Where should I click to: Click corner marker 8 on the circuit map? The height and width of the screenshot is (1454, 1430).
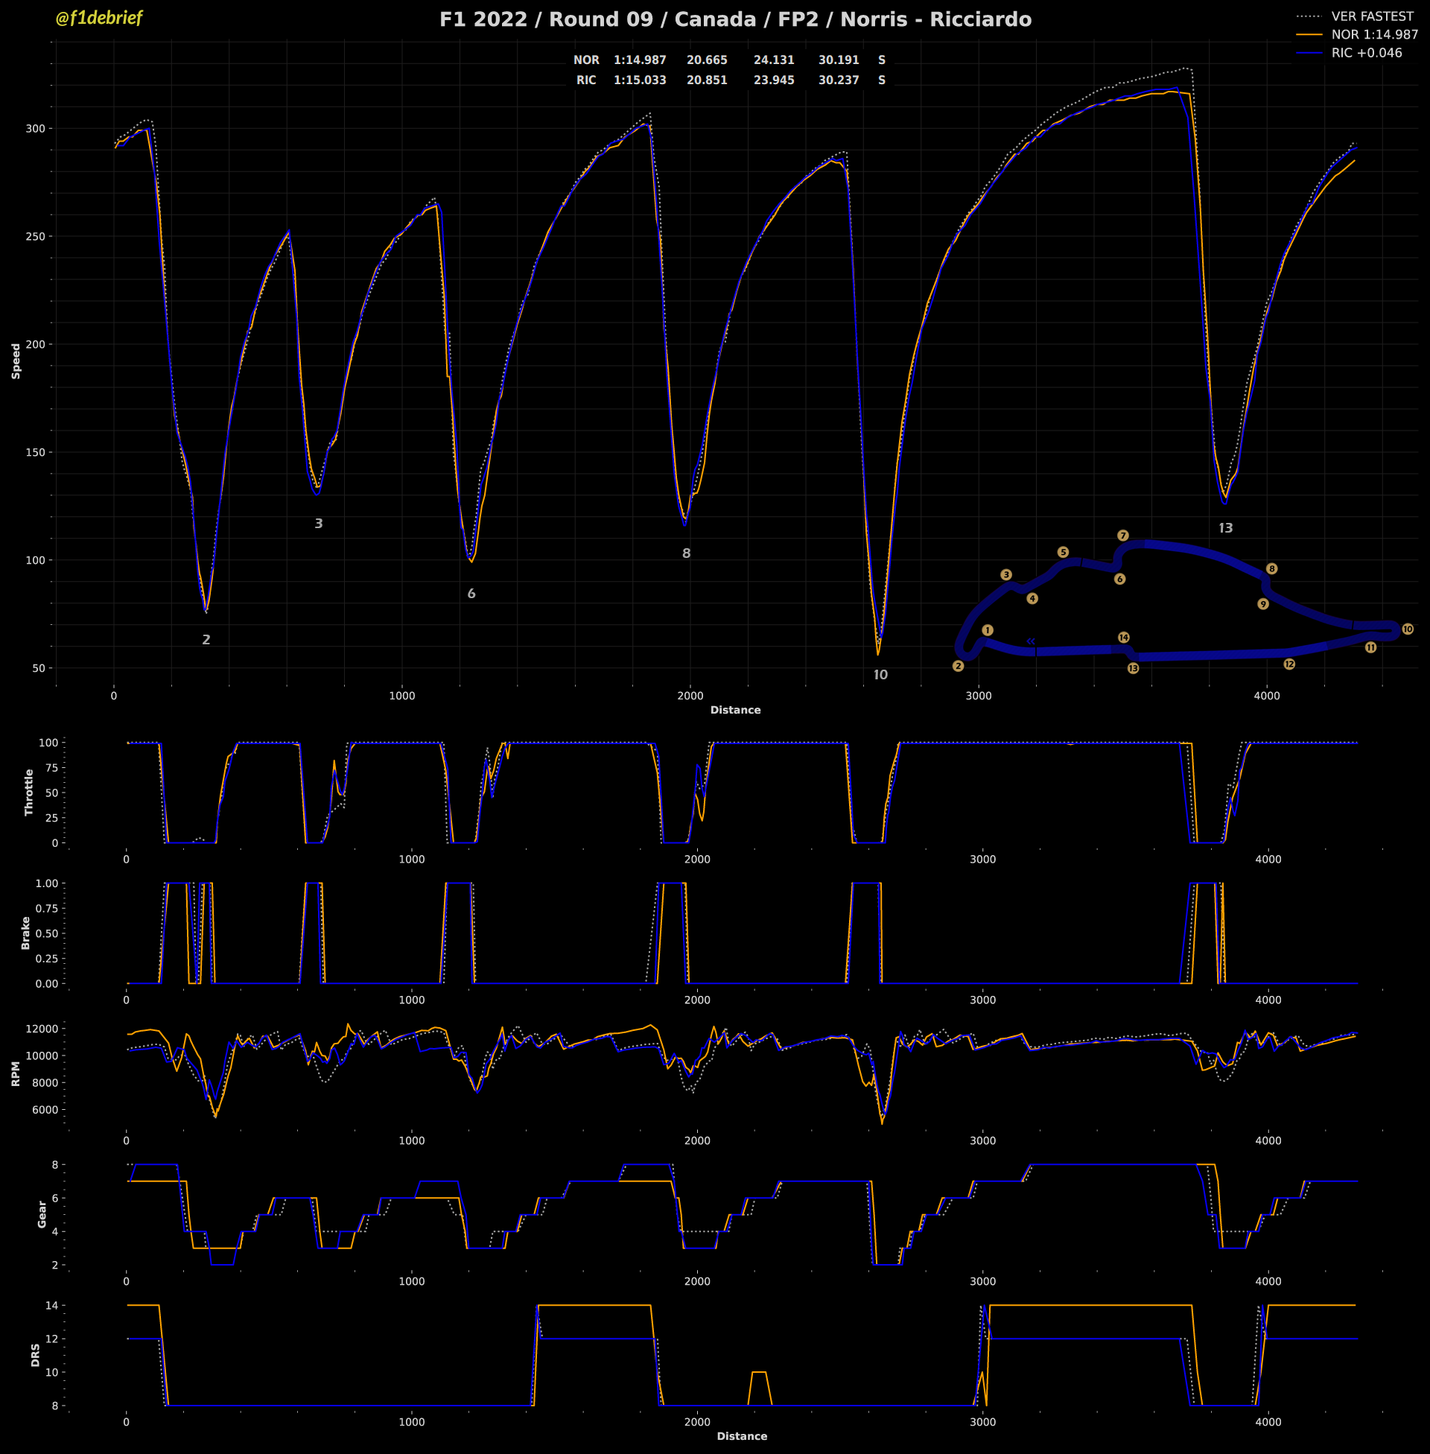click(1271, 568)
